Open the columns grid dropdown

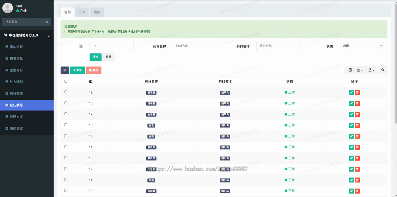click(x=360, y=70)
